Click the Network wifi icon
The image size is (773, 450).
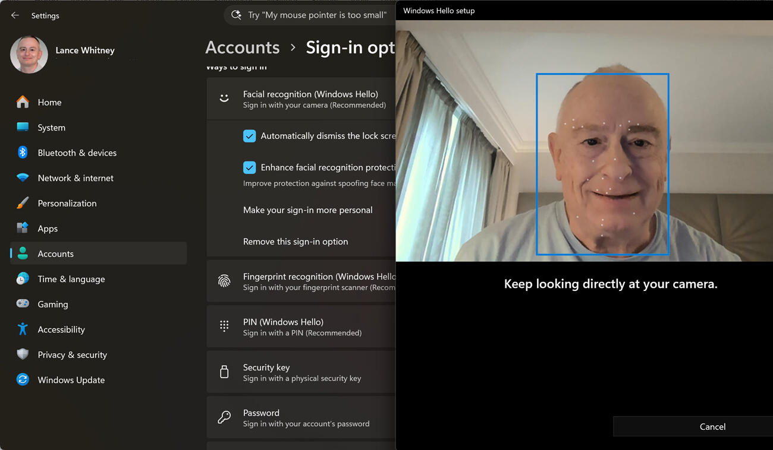[23, 178]
